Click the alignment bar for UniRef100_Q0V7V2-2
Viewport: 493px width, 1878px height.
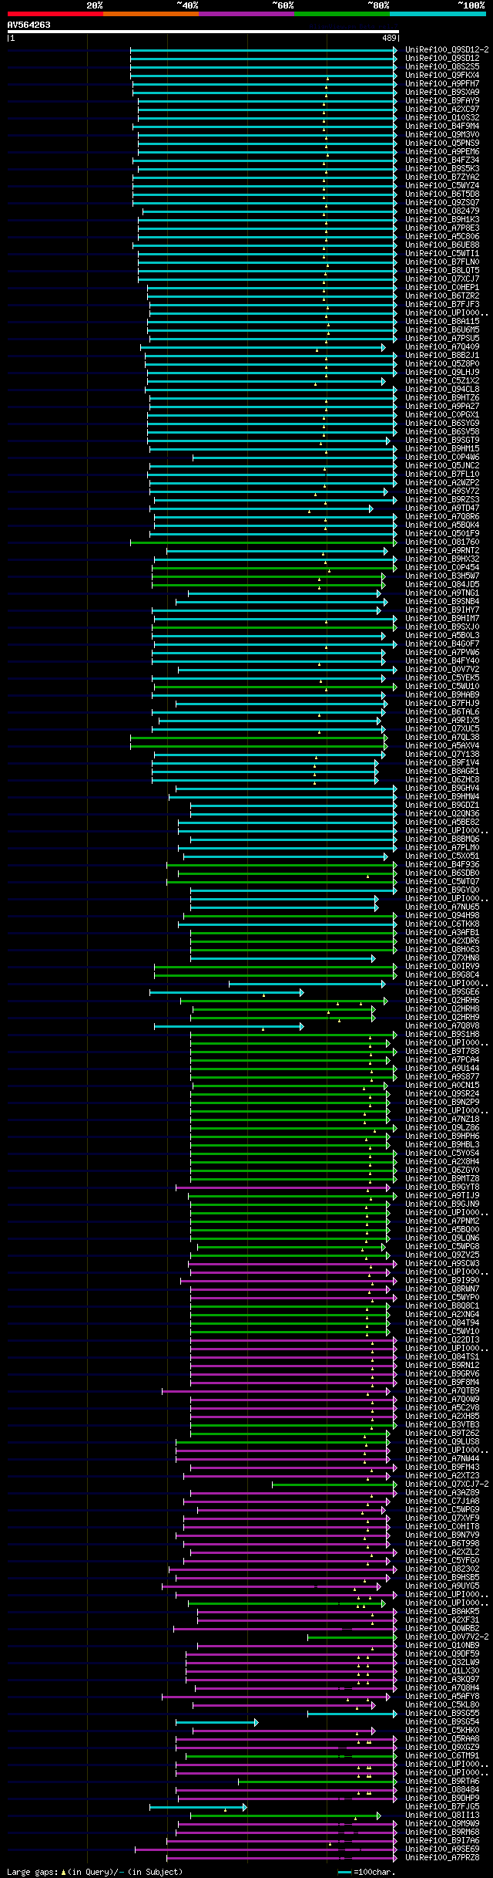click(x=353, y=1636)
